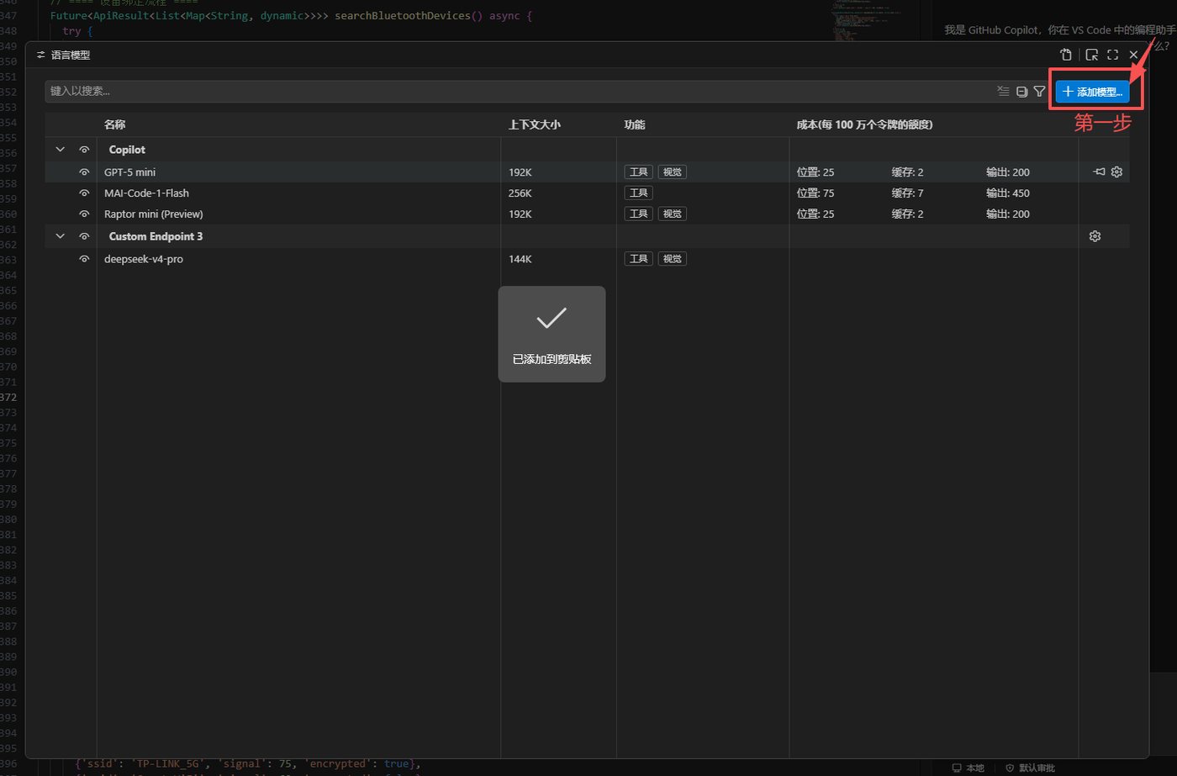
Task: Click 输出: 200 on the Raptor mini row
Action: pos(1008,214)
